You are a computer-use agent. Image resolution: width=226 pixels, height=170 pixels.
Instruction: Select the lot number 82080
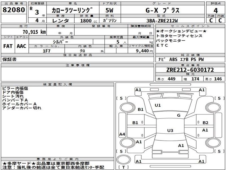[x=14, y=10]
